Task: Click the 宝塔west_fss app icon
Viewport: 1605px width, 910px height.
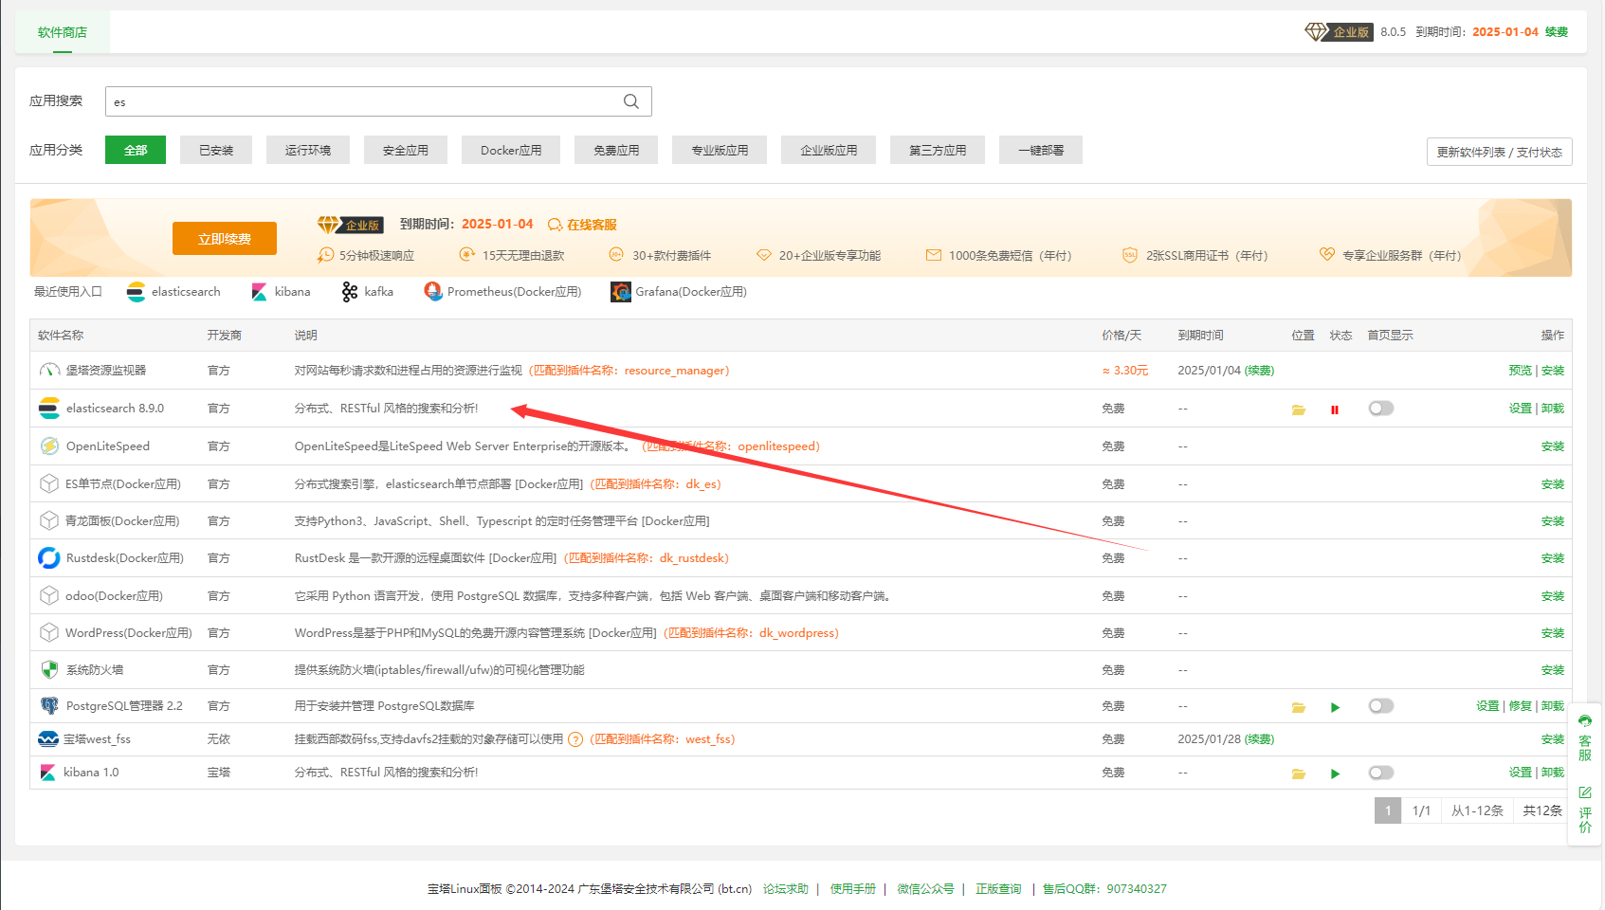Action: click(48, 739)
